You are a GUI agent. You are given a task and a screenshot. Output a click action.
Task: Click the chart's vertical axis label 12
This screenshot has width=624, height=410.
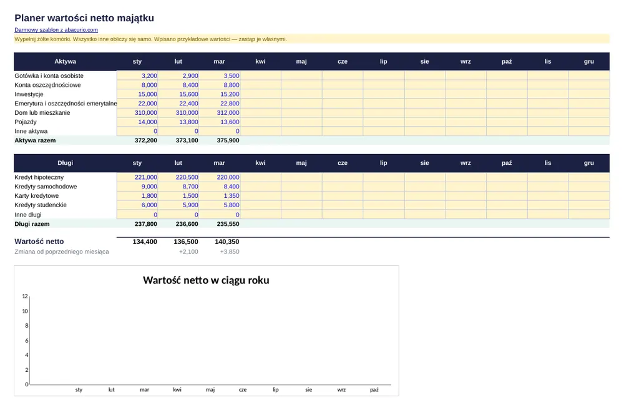(25, 296)
